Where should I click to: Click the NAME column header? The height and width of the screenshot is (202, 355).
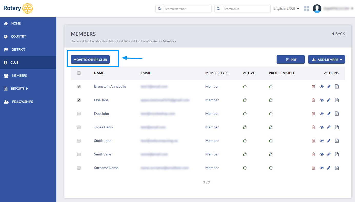(x=99, y=73)
